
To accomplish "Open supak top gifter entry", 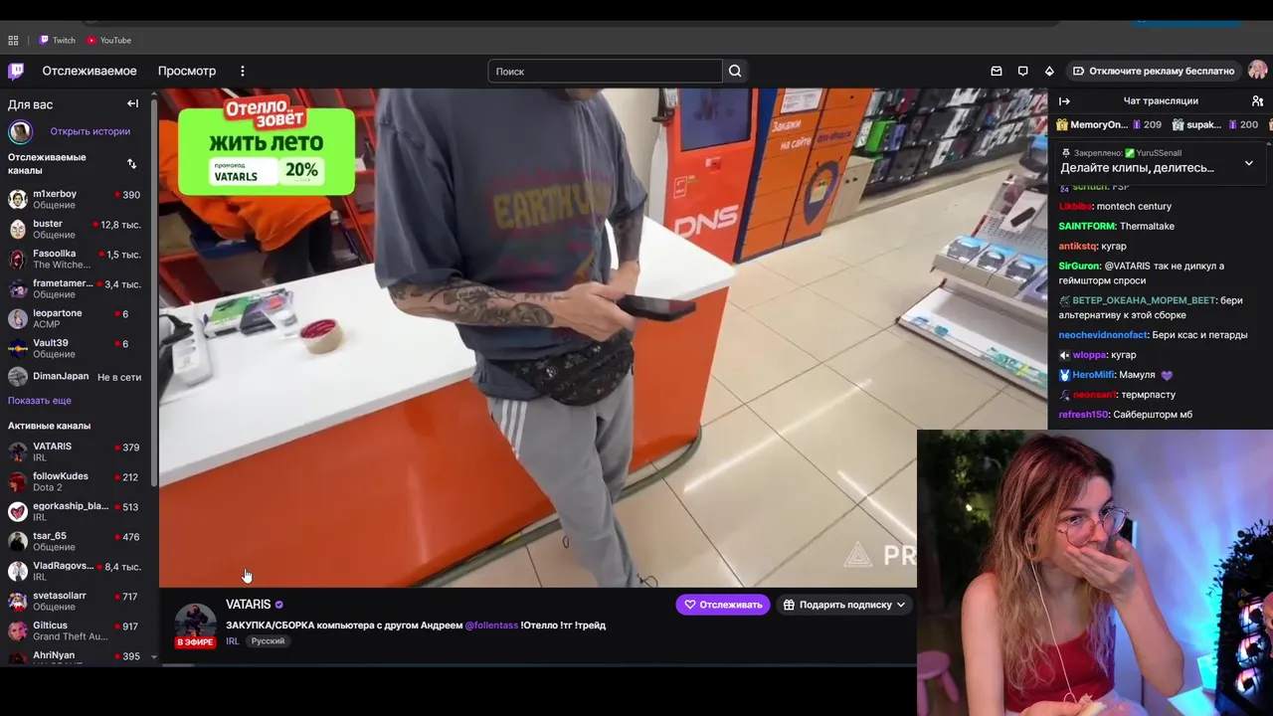I will pos(1214,125).
